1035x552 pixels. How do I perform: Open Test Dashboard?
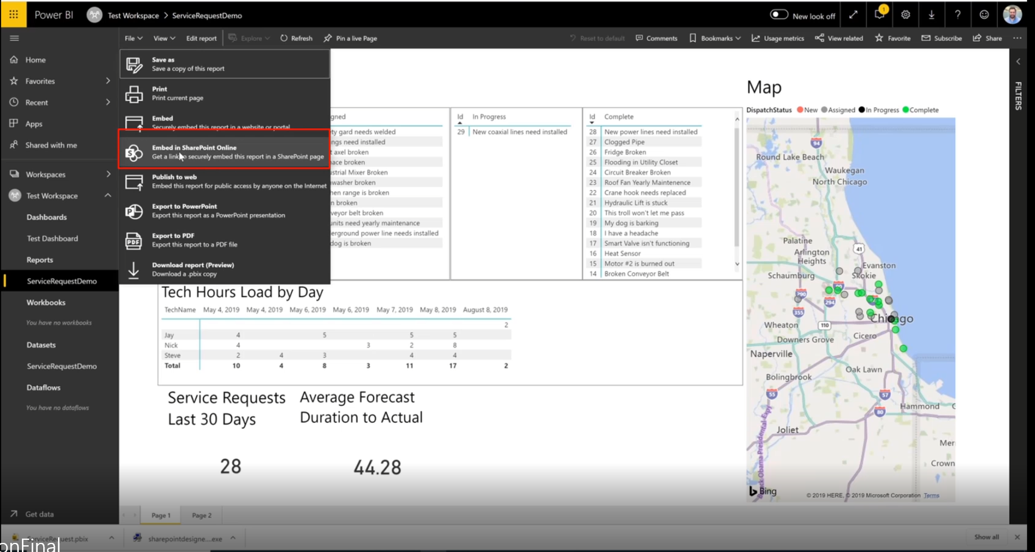point(52,239)
